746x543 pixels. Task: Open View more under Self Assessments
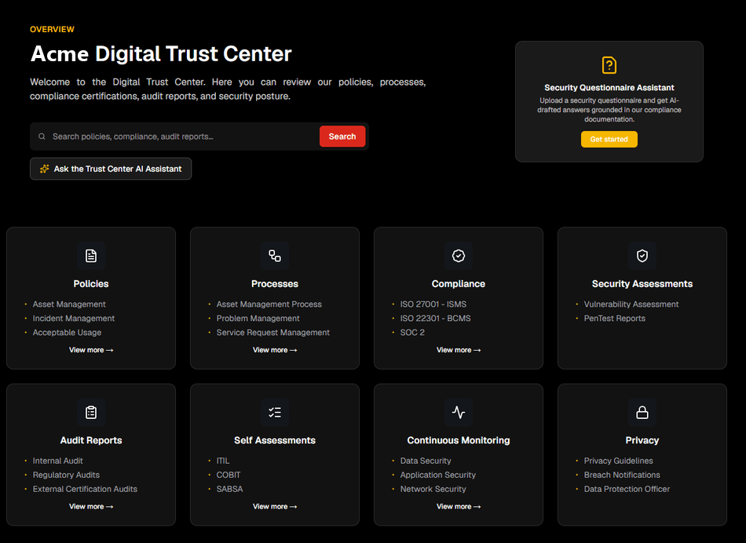[275, 506]
